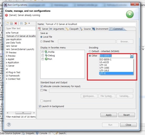Viewport: 145px width, 135px height.
Task: Click the Close button at the bottom
Action: click(128, 125)
